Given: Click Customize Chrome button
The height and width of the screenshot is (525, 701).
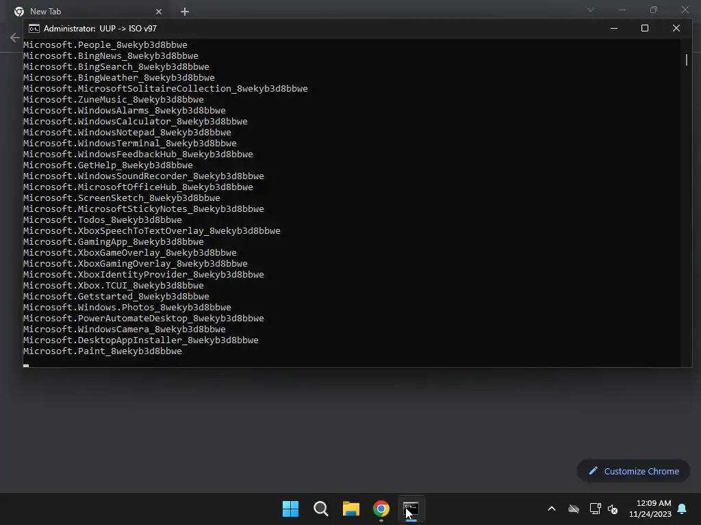Looking at the screenshot, I should (633, 471).
